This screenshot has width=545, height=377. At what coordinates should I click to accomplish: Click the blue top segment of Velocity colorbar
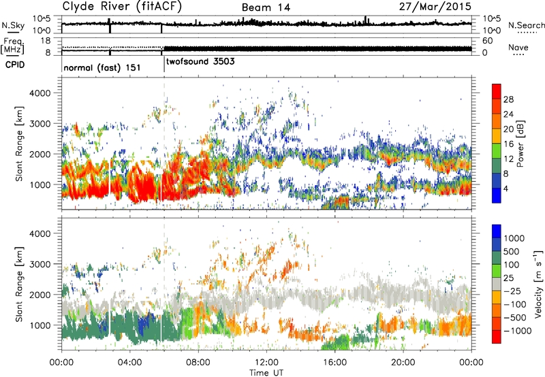(497, 231)
